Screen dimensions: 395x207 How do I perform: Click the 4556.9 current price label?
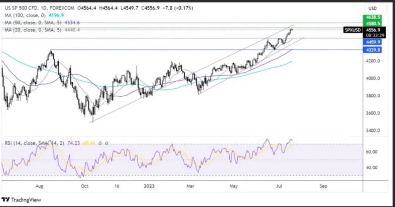click(x=373, y=30)
